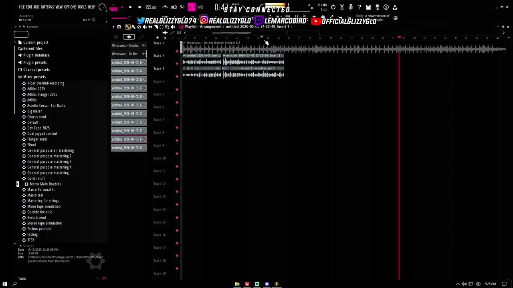
Task: Open the EDIT menu
Action: pos(29,7)
